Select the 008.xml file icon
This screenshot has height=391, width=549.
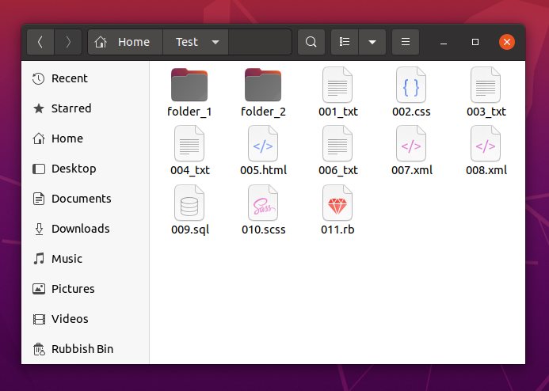[x=486, y=143]
